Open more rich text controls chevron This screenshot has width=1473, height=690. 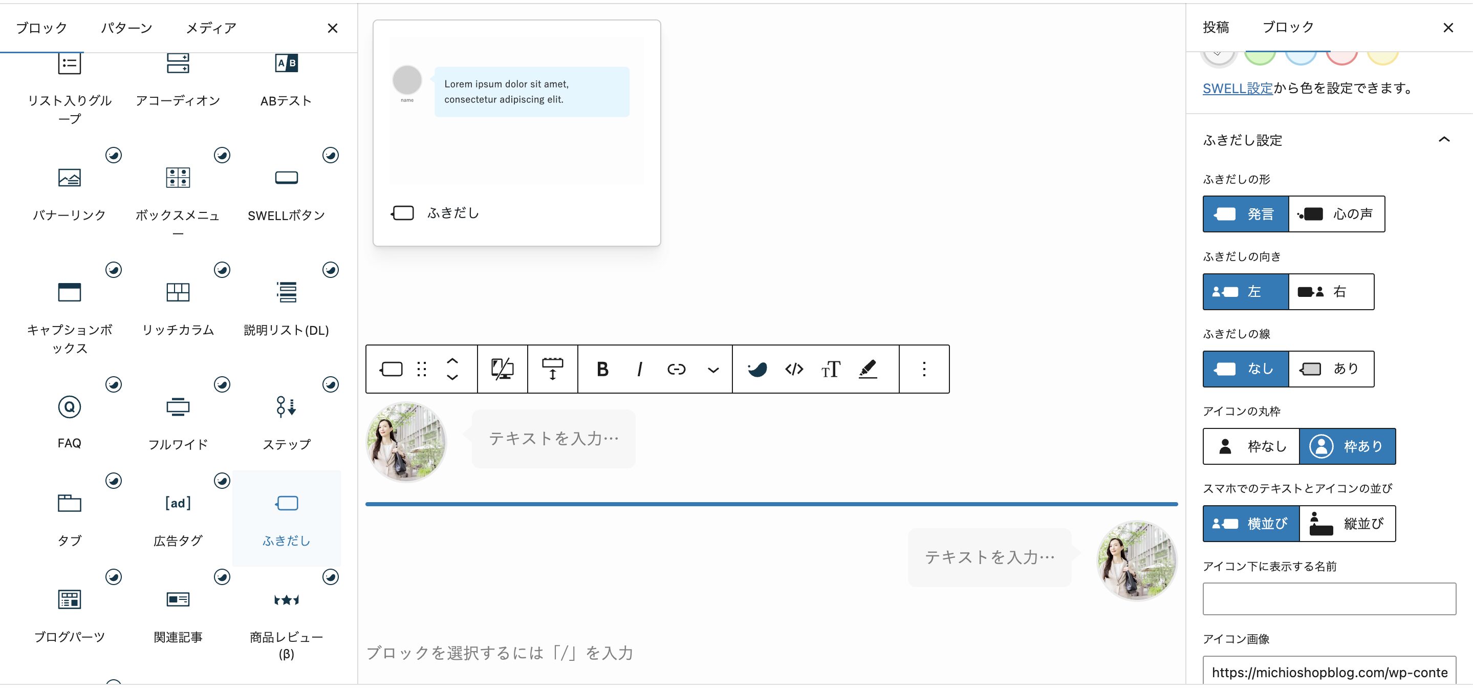coord(713,370)
